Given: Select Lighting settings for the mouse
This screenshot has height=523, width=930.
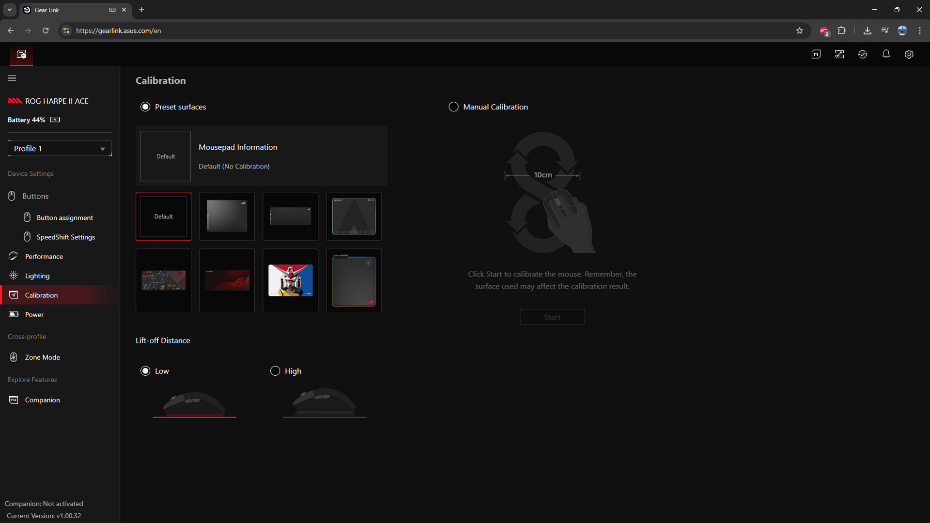Looking at the screenshot, I should pos(37,276).
